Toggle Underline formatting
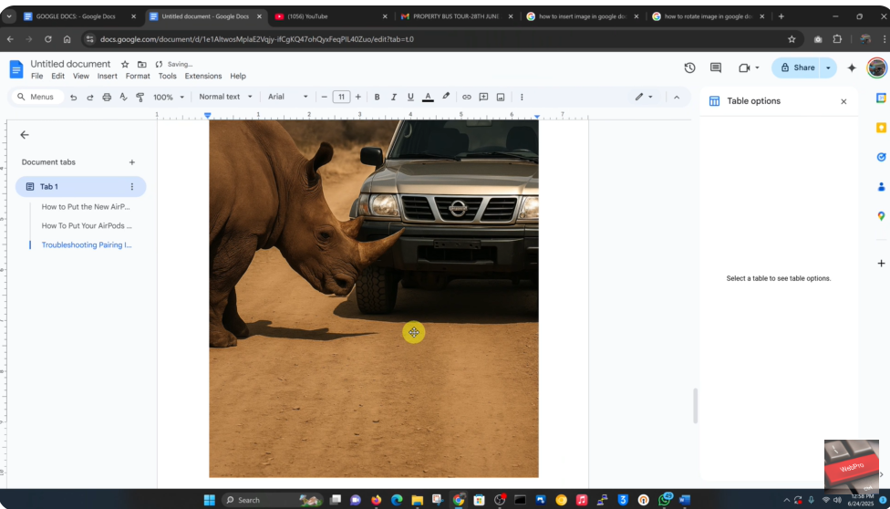 pos(410,97)
